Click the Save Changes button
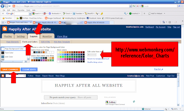The image size is (184, 111). point(10,69)
